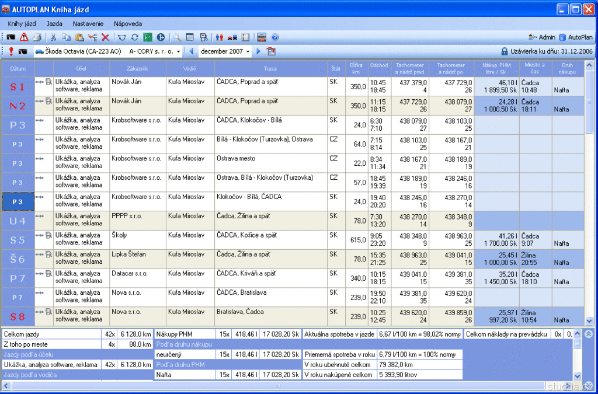Screen dimensions: 598x394
Task: Click the Admin user button
Action: [542, 37]
